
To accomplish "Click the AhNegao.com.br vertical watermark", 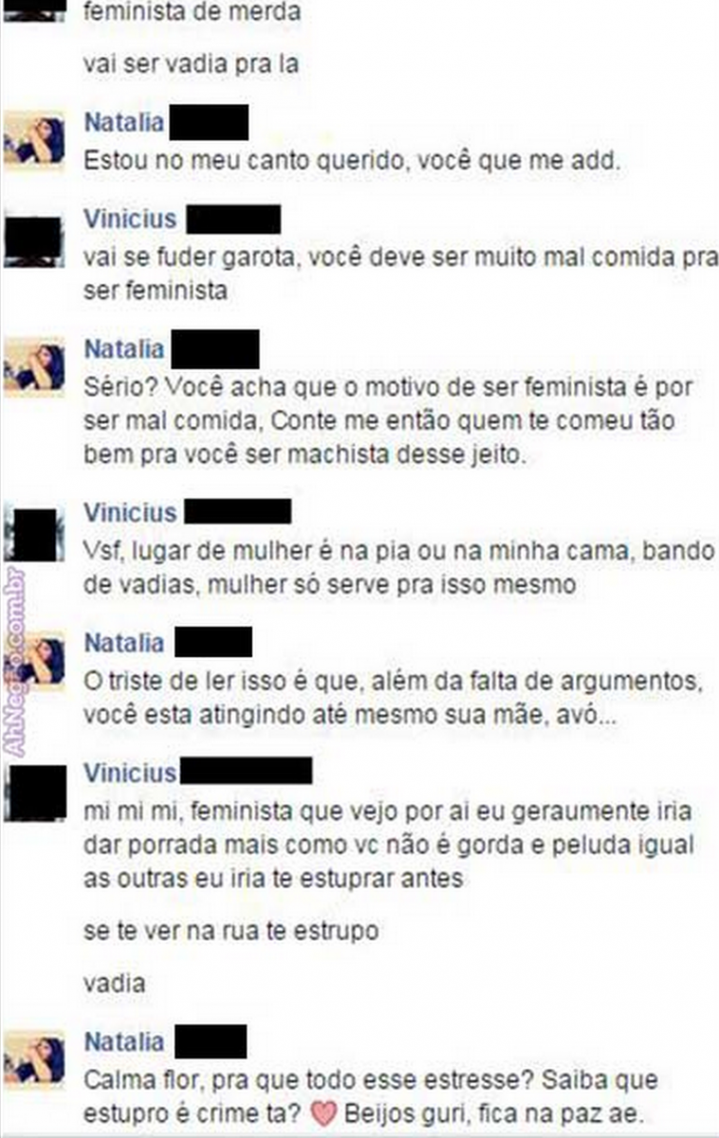I will (13, 661).
